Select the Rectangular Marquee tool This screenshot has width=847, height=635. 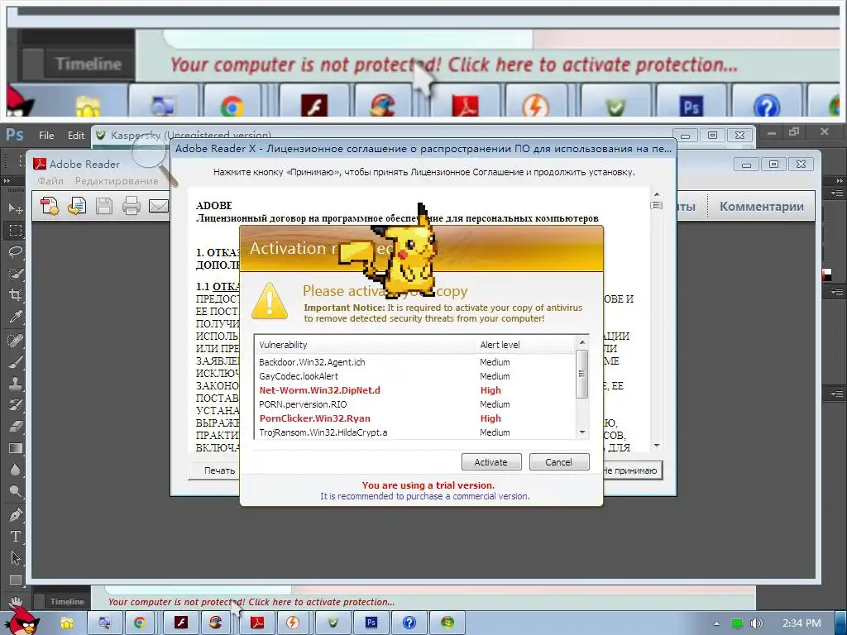(x=15, y=230)
